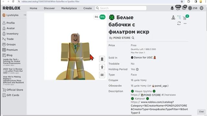Open blog post about Infrastructure More Efficient
The width and height of the screenshot is (207, 116).
point(13,80)
